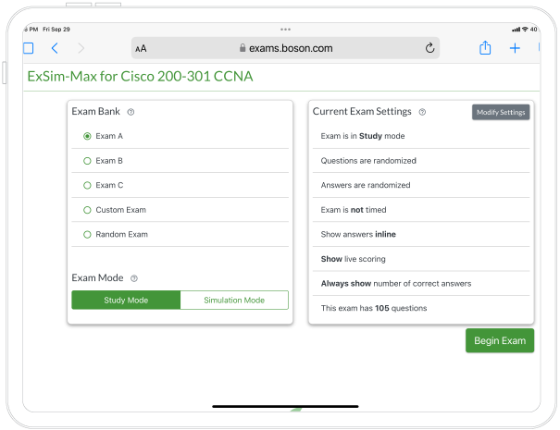This screenshot has width=560, height=430.
Task: Open reader text size AA menu
Action: tap(141, 48)
